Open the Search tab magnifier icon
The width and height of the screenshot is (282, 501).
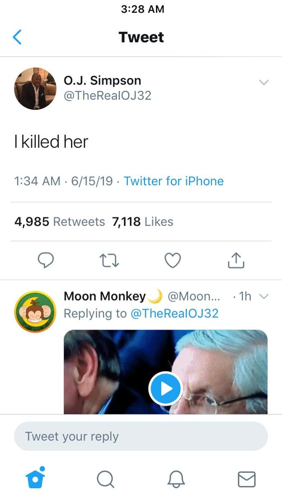point(106,479)
